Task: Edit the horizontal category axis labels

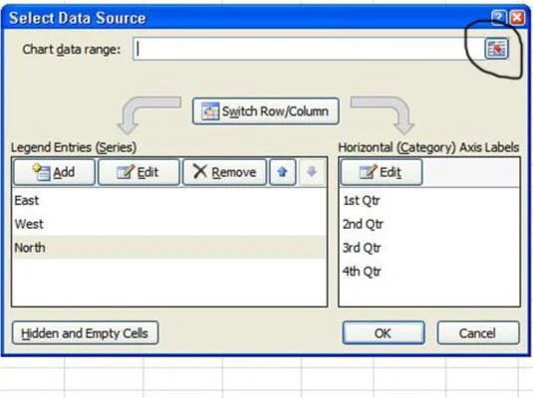Action: [x=381, y=172]
